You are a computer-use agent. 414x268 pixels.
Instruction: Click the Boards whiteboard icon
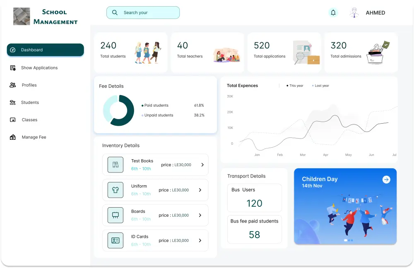coord(115,215)
